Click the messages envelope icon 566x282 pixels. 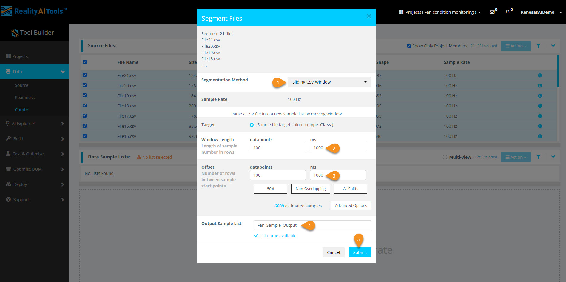[492, 12]
